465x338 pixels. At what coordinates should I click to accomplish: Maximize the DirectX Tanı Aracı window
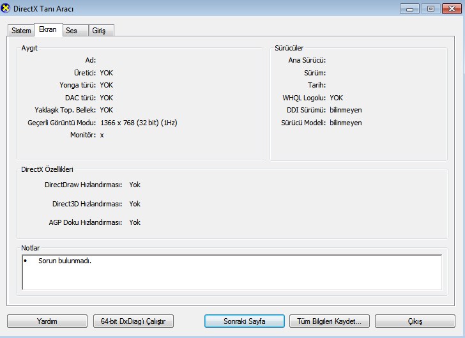point(431,9)
